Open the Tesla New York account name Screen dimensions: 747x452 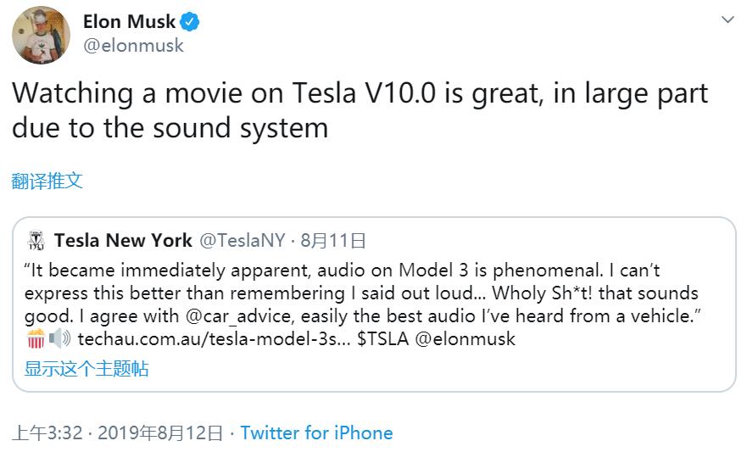point(123,241)
